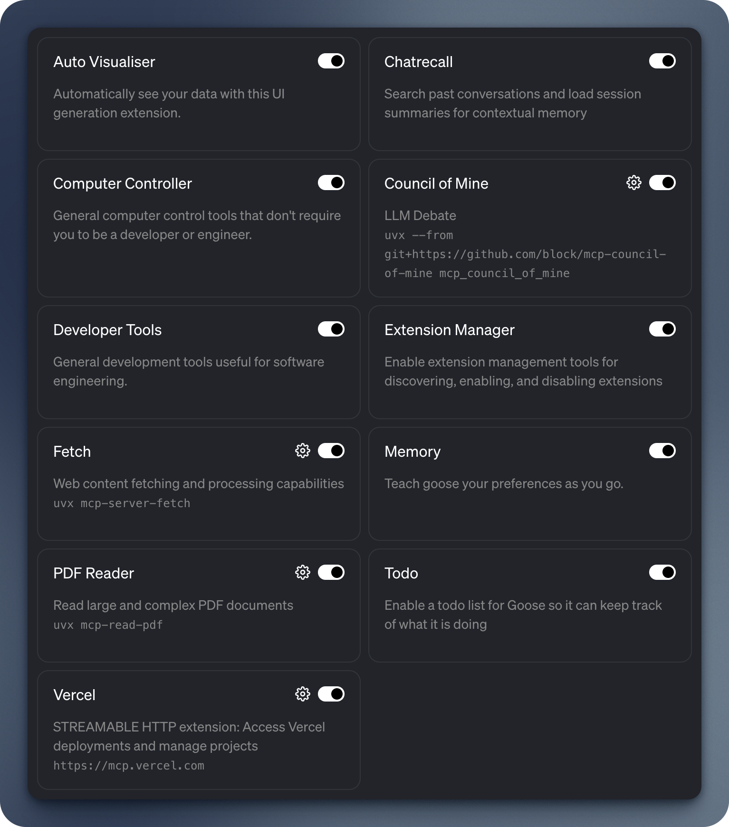Viewport: 729px width, 827px height.
Task: Disable the Developer Tools toggle
Action: tap(331, 329)
